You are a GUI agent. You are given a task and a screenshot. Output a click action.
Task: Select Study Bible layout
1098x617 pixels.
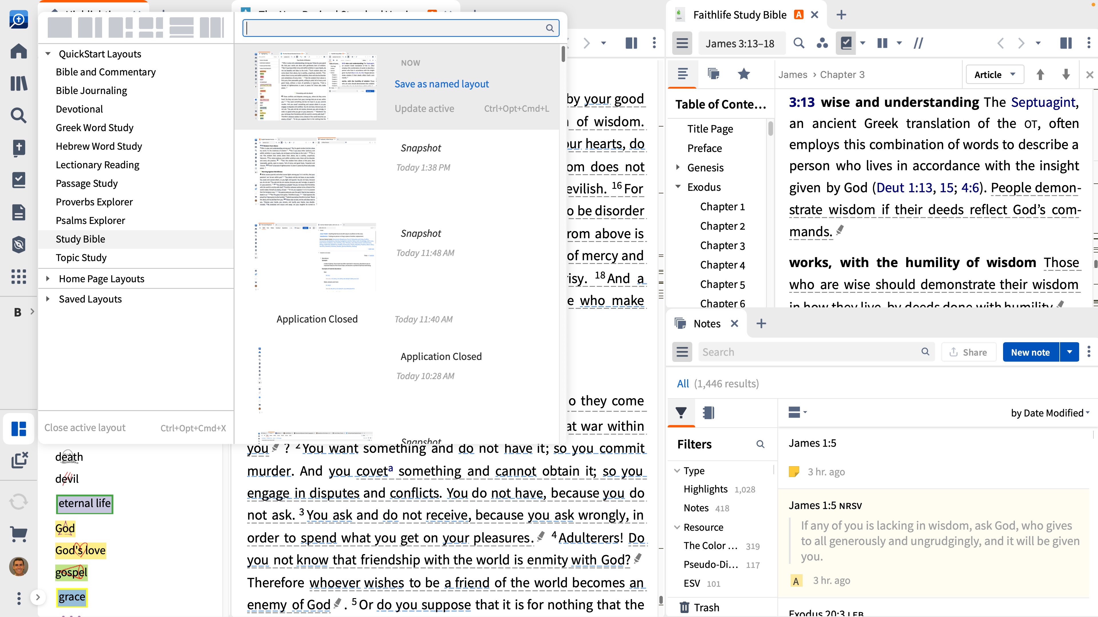(x=80, y=239)
